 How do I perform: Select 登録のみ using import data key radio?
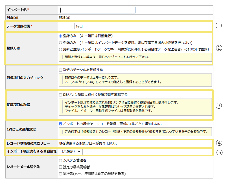[x=61, y=43]
